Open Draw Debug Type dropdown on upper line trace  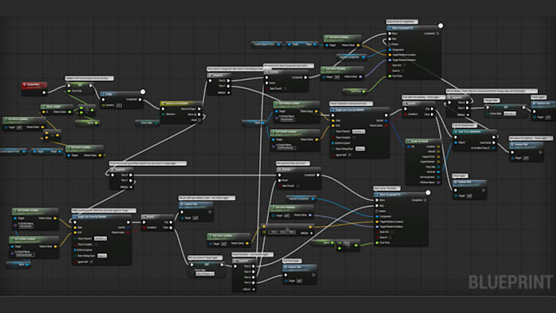[360, 149]
